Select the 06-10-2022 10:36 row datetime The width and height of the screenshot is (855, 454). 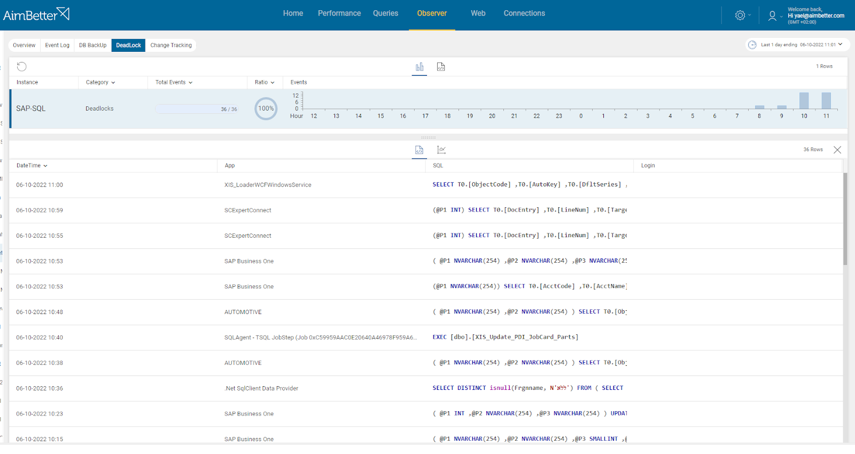pyautogui.click(x=40, y=388)
